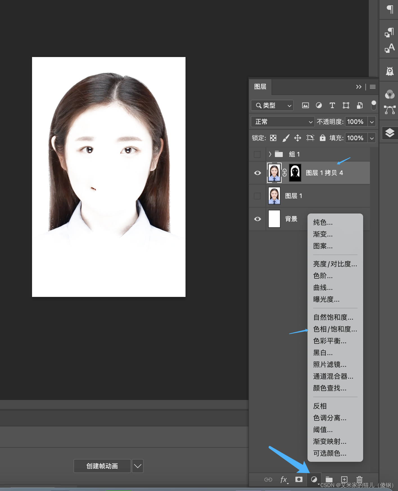Open the Layers panel dock icon
This screenshot has height=491, width=398.
pyautogui.click(x=390, y=133)
